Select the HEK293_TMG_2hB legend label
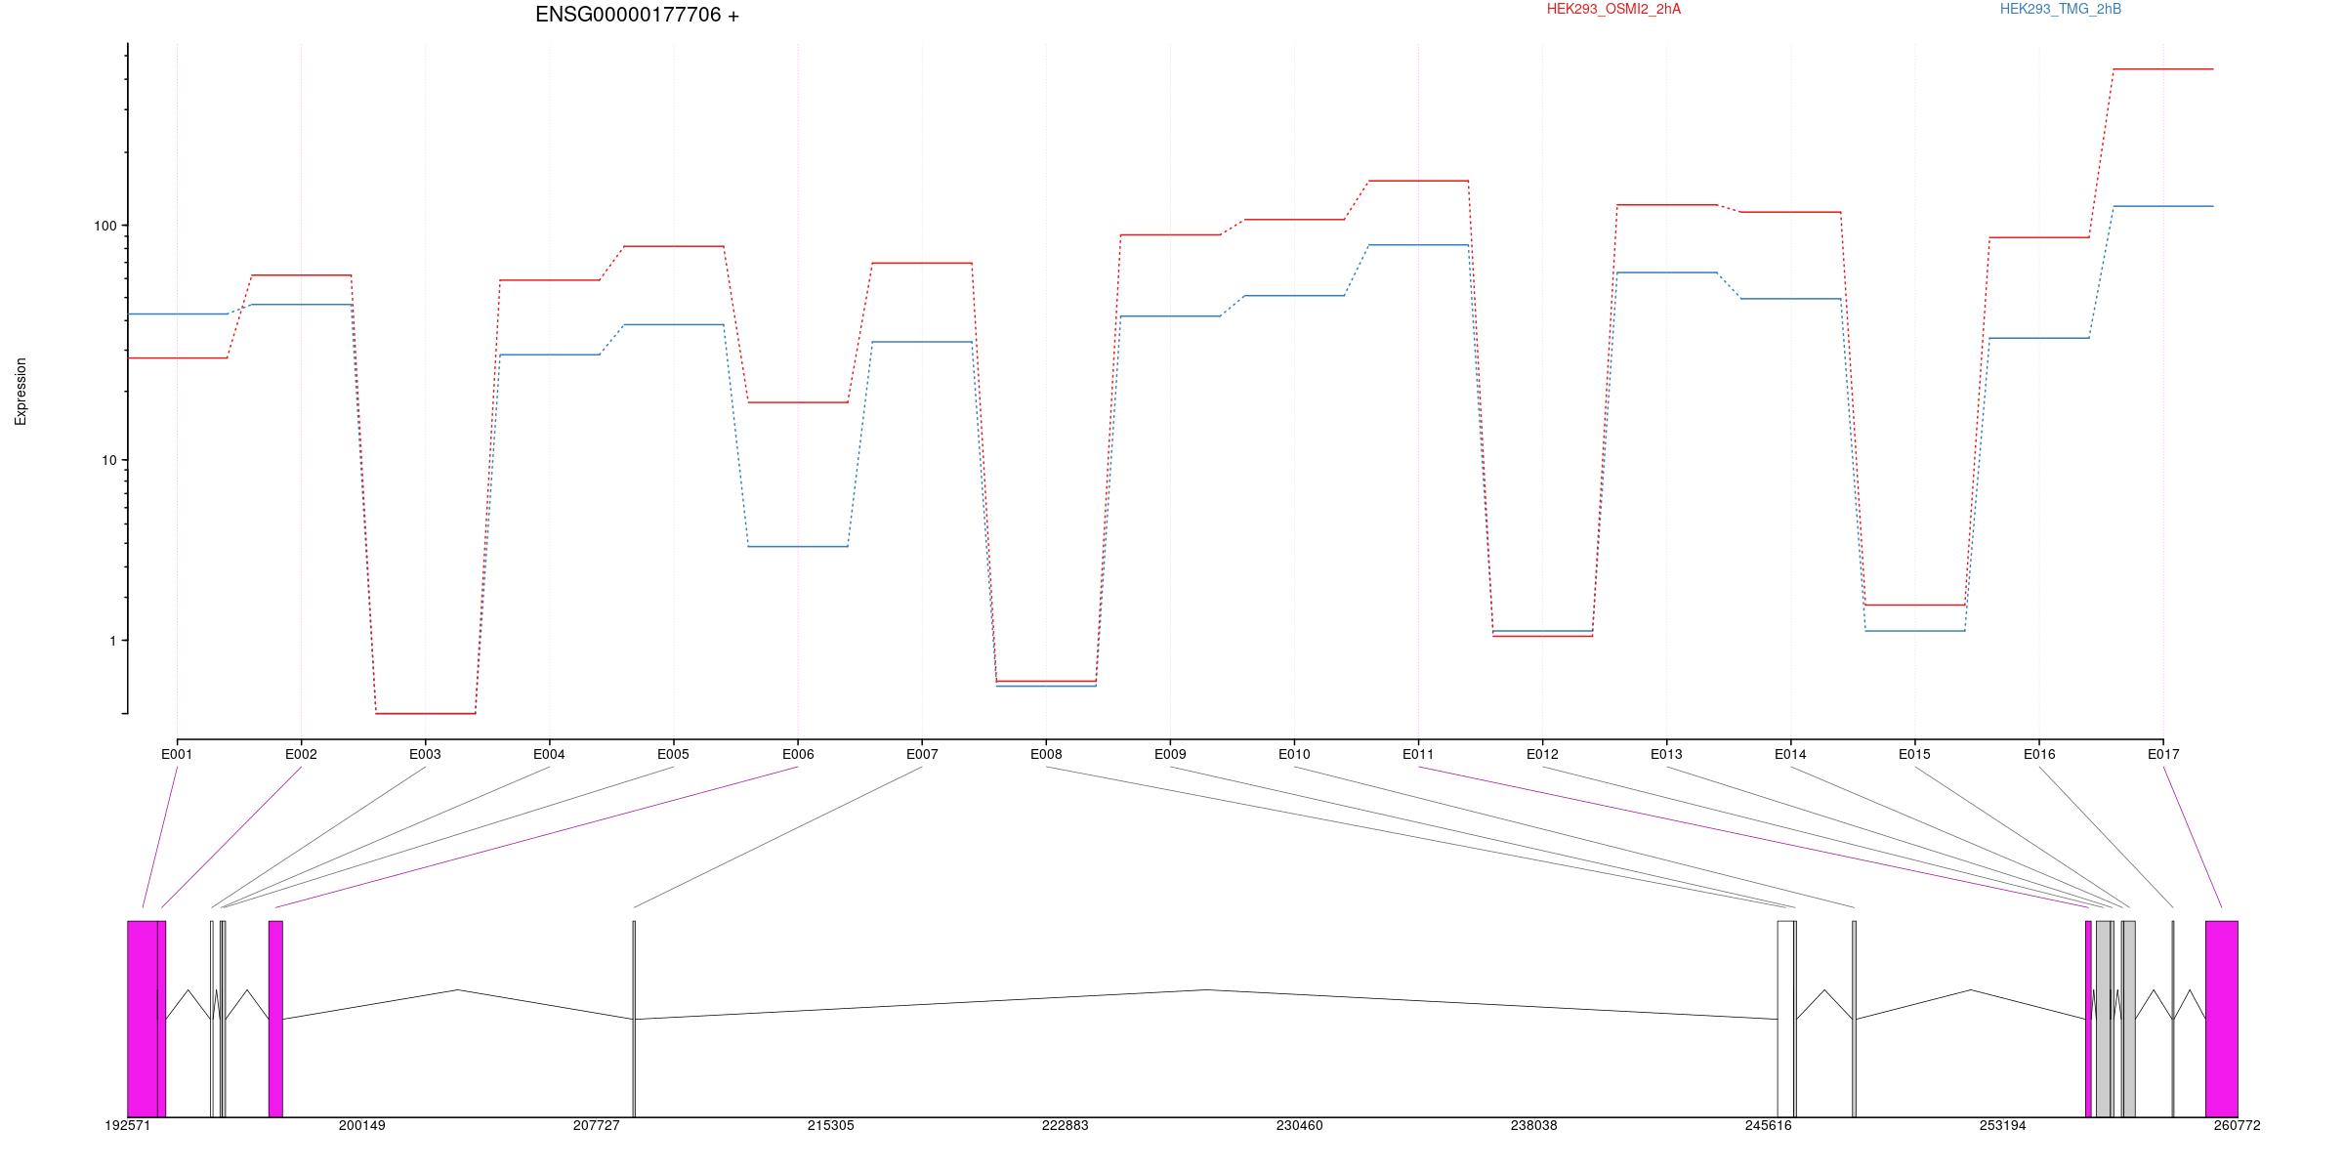 (2060, 9)
